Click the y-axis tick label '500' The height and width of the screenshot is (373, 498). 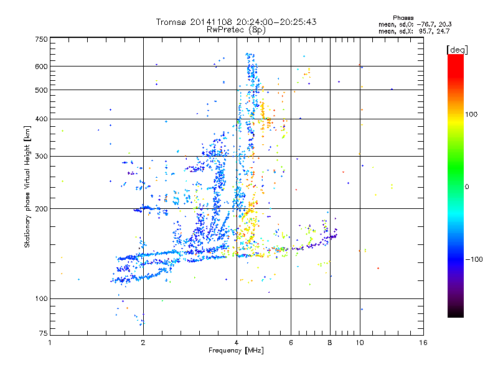pos(41,90)
